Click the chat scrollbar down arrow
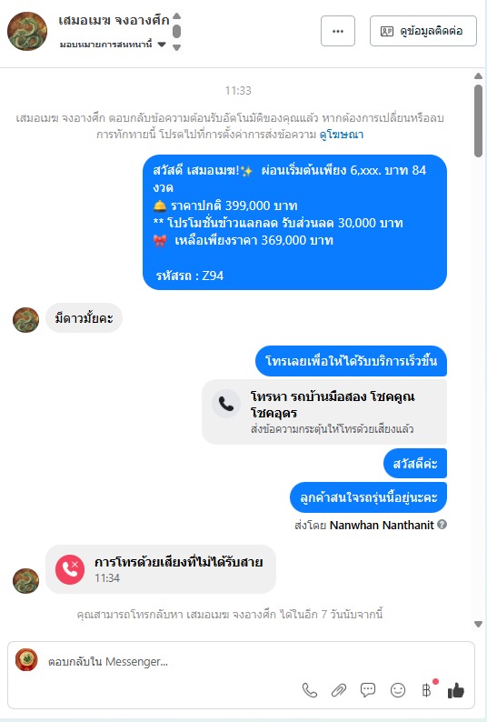Image resolution: width=487 pixels, height=722 pixels. (x=478, y=625)
